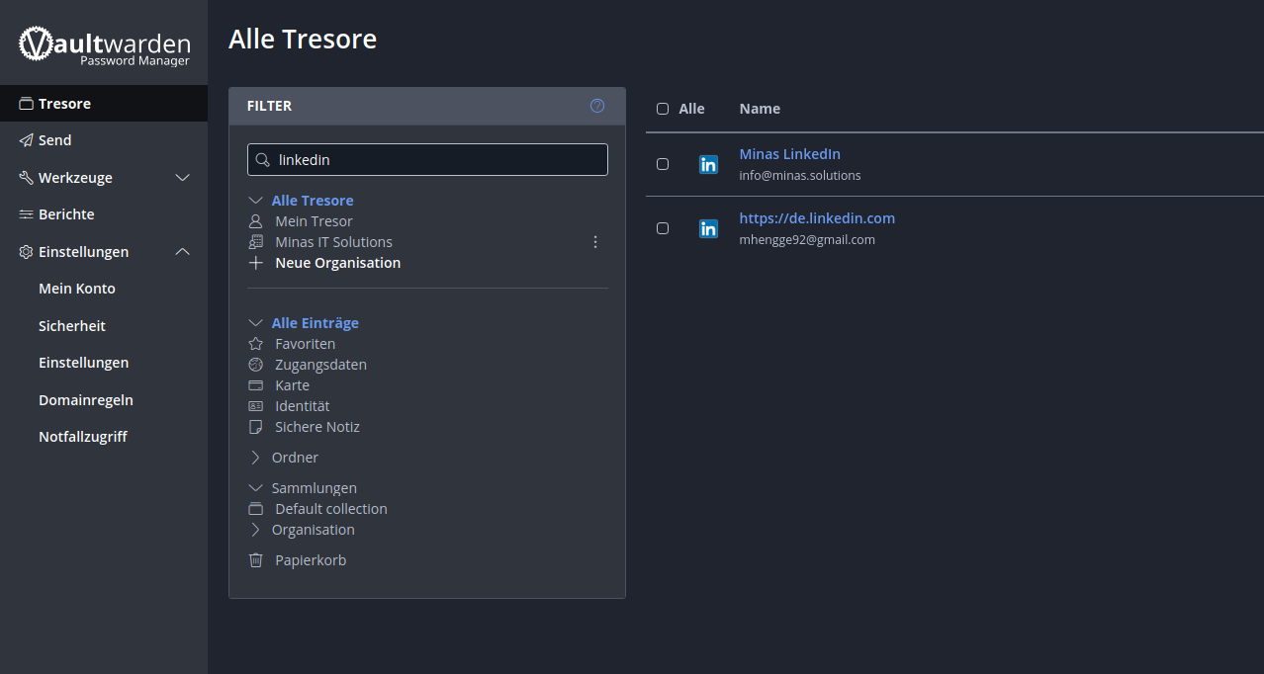Filter by Sichere Notiz type
The height and width of the screenshot is (674, 1264).
317,427
